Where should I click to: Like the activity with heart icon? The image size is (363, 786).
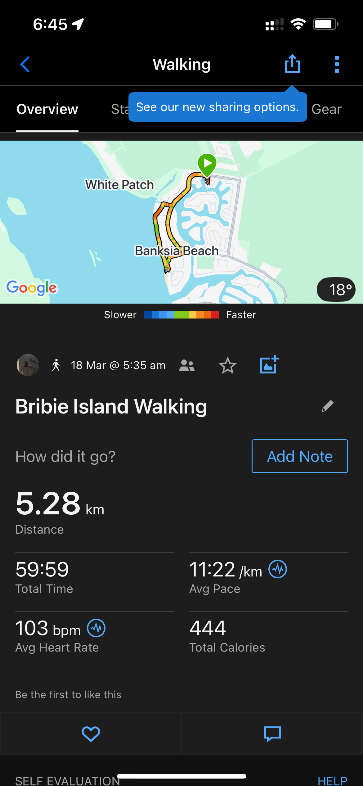(x=91, y=734)
